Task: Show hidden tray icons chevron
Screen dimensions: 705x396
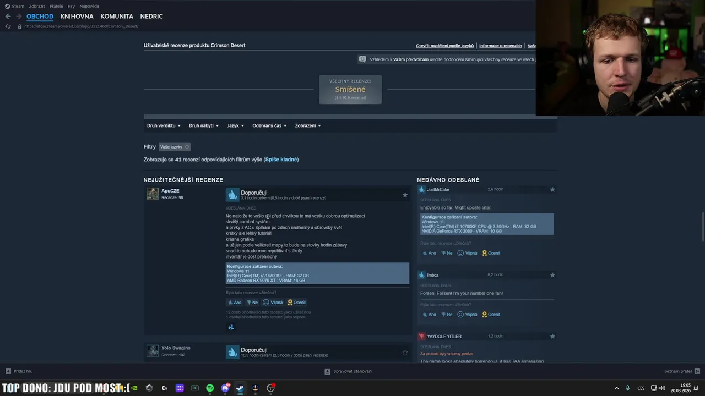Action: 616,388
